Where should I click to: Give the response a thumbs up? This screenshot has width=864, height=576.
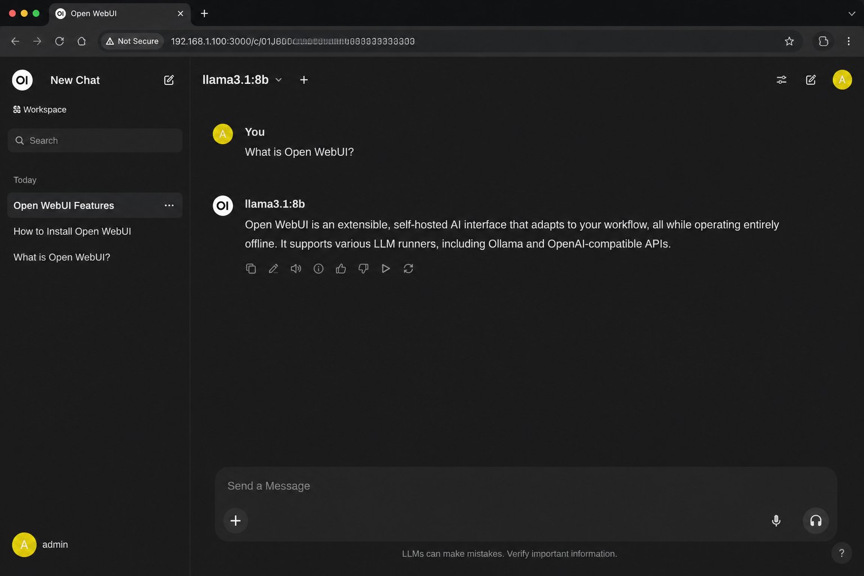(x=341, y=269)
